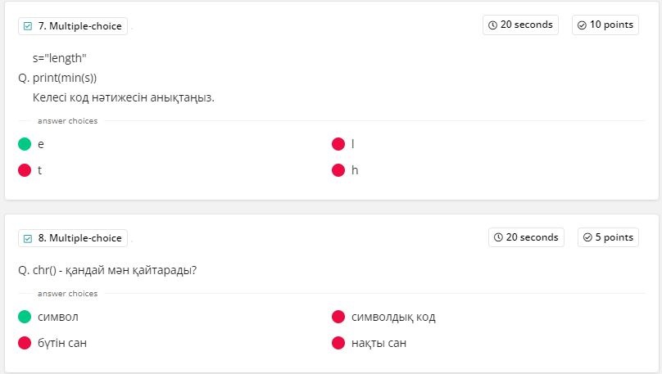The height and width of the screenshot is (374, 662).
Task: Choose green dot for "символ" answer
Action: (x=25, y=317)
